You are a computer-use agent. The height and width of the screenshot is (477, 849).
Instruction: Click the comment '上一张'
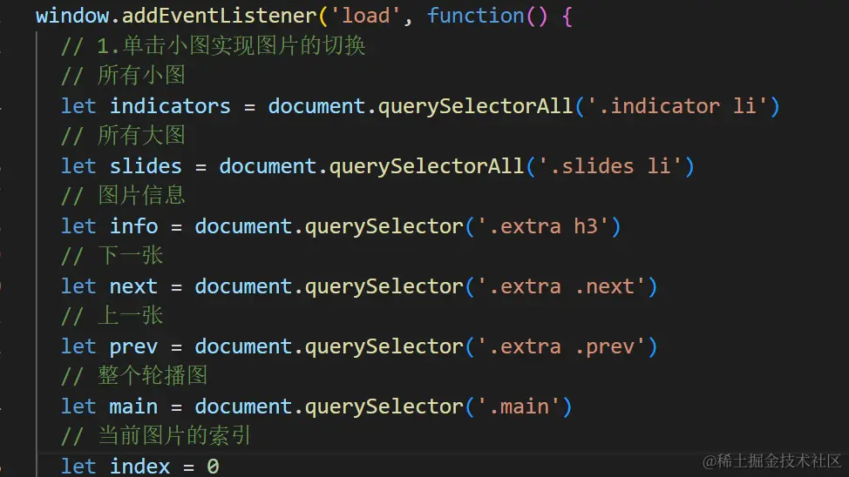pos(131,316)
